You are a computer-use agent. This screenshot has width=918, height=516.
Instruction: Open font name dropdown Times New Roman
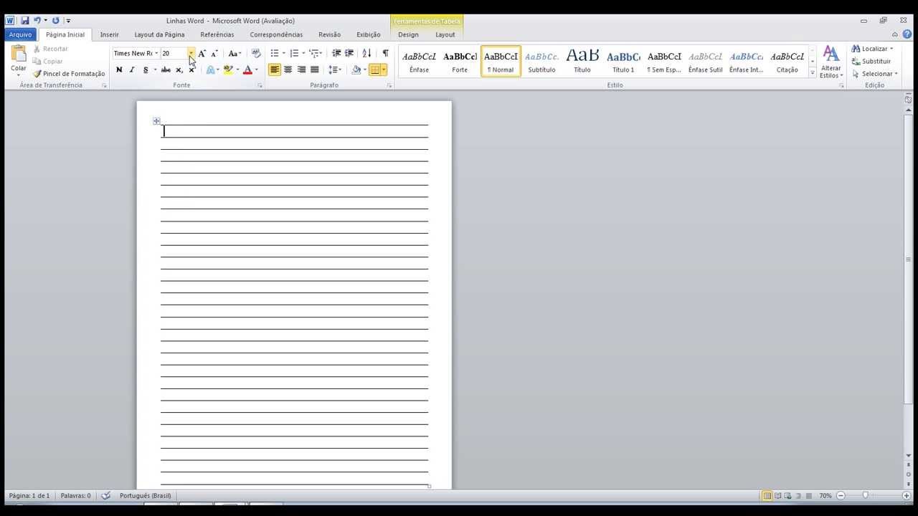[x=156, y=53]
